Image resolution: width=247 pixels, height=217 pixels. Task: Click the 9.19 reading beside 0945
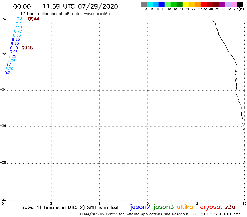click(x=14, y=48)
